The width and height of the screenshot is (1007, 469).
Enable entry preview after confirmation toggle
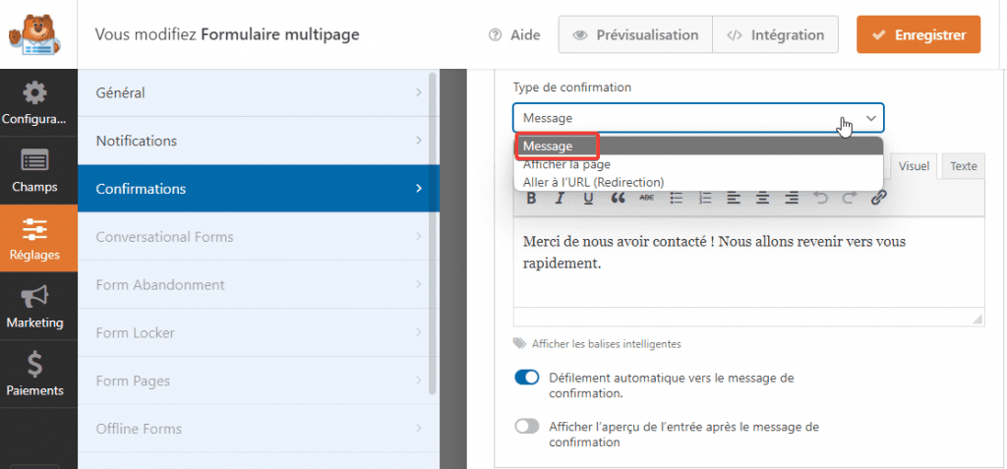tap(527, 427)
